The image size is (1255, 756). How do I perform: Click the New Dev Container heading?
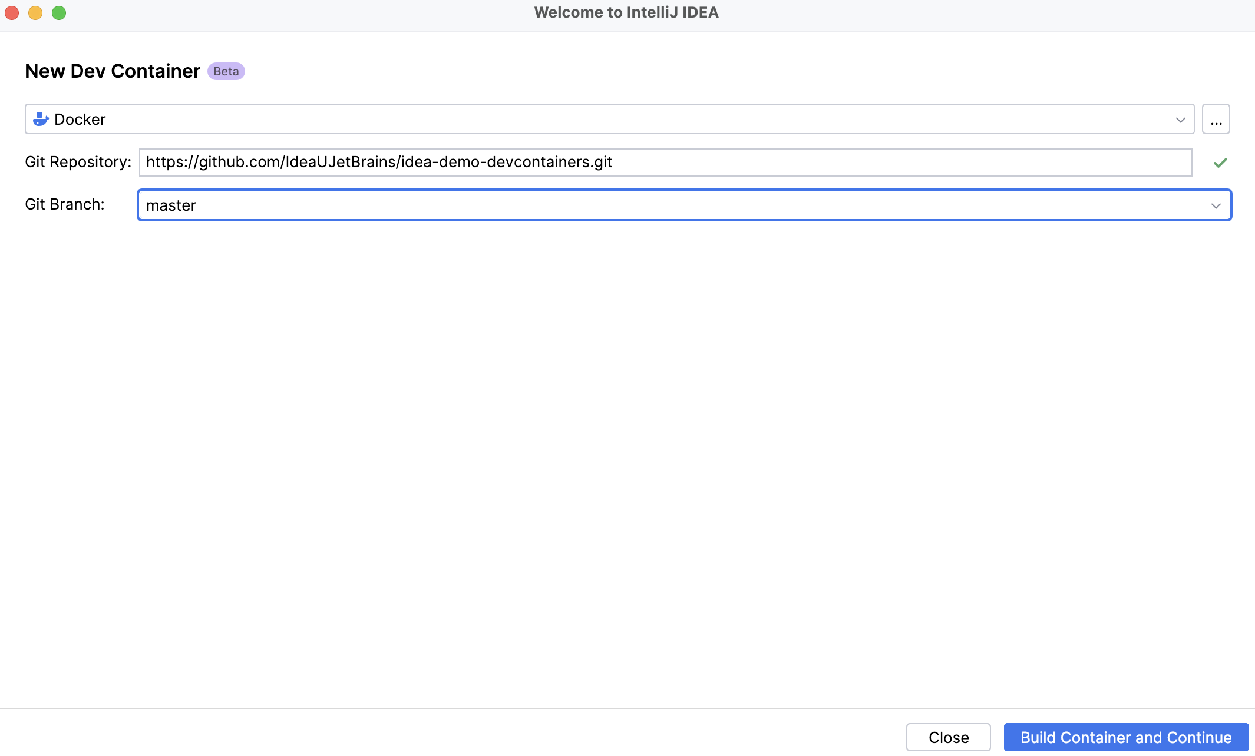pyautogui.click(x=113, y=71)
